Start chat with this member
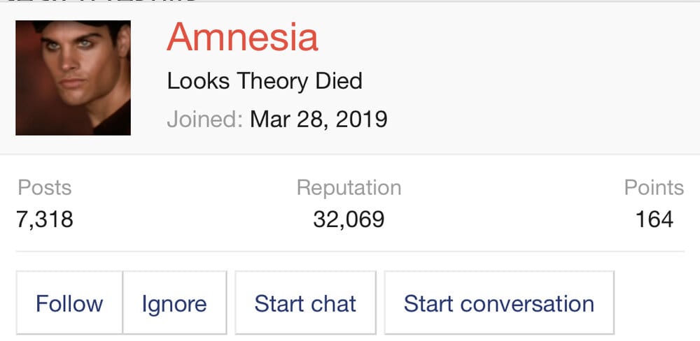 pyautogui.click(x=305, y=303)
